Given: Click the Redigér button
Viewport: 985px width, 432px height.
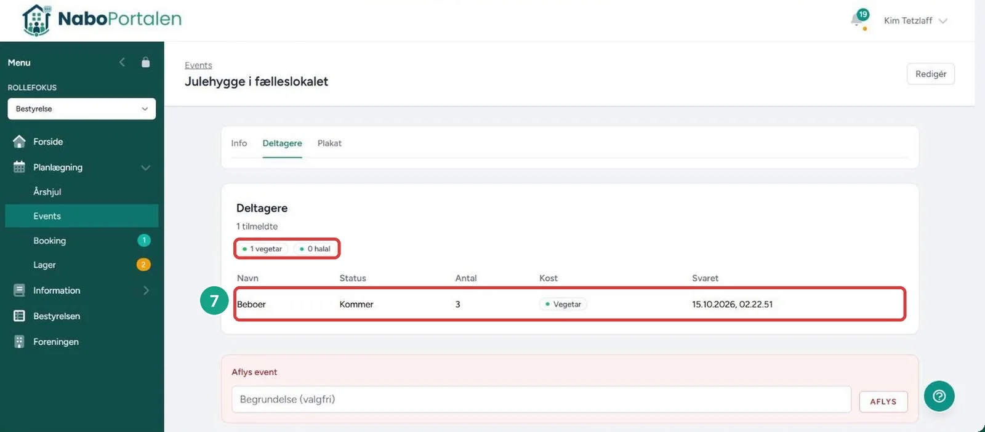Looking at the screenshot, I should (930, 74).
